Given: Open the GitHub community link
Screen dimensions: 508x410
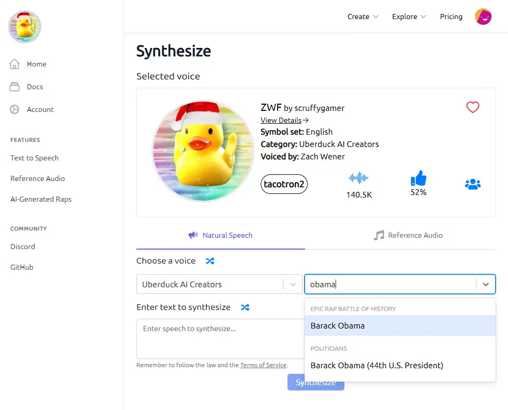Looking at the screenshot, I should tap(22, 267).
